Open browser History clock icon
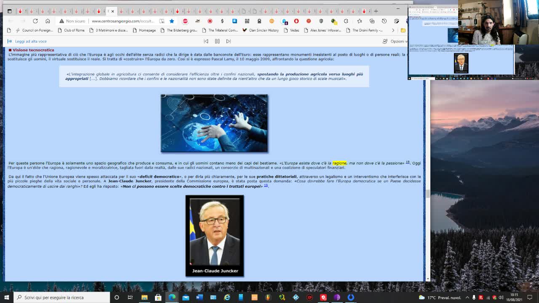Image resolution: width=539 pixels, height=303 pixels. [384, 21]
